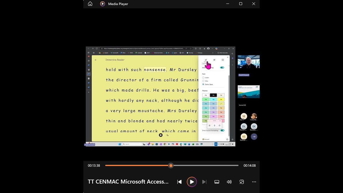Close the preferences panel in the video
This screenshot has height=193, width=343.
[228, 57]
